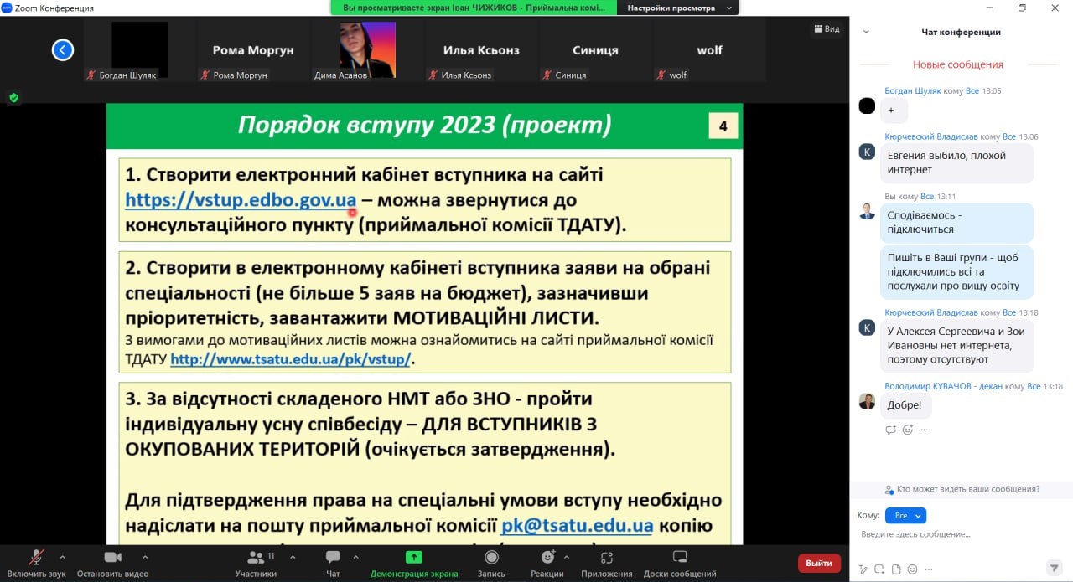
Task: Open more actions for Добре! message
Action: 925,430
